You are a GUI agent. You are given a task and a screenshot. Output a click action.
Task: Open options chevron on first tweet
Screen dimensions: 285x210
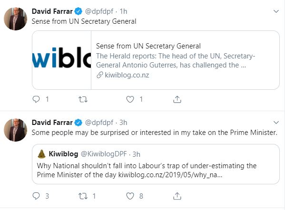pos(276,11)
